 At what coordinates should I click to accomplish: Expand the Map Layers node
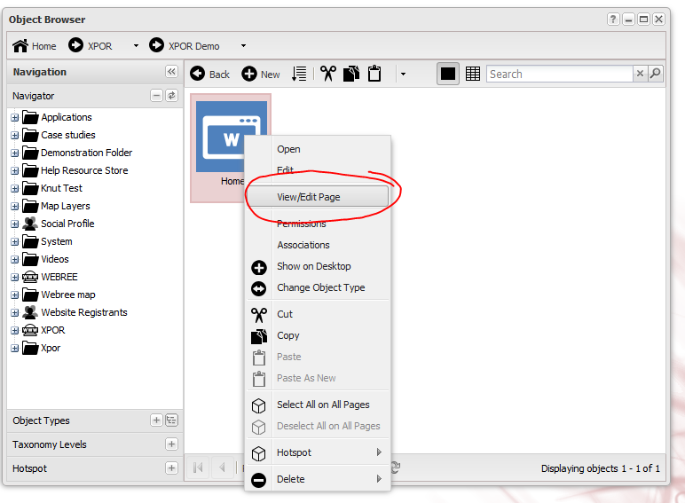pyautogui.click(x=15, y=206)
